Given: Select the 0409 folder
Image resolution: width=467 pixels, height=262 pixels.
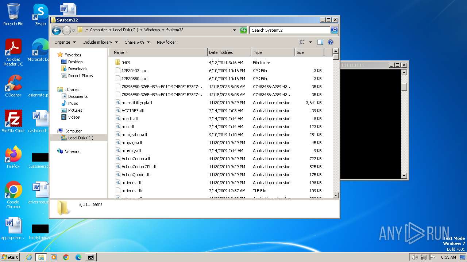Looking at the screenshot, I should (x=126, y=63).
